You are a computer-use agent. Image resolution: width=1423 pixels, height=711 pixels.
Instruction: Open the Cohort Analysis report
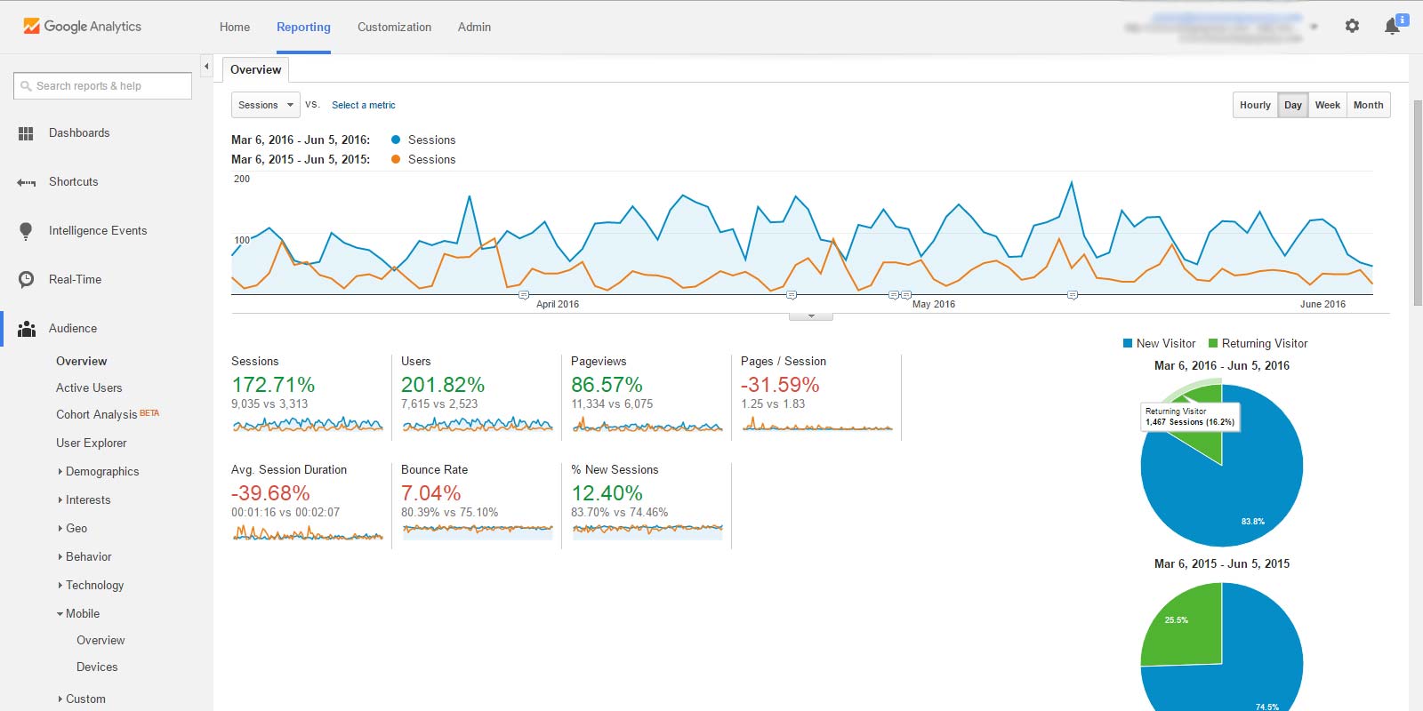pos(96,415)
